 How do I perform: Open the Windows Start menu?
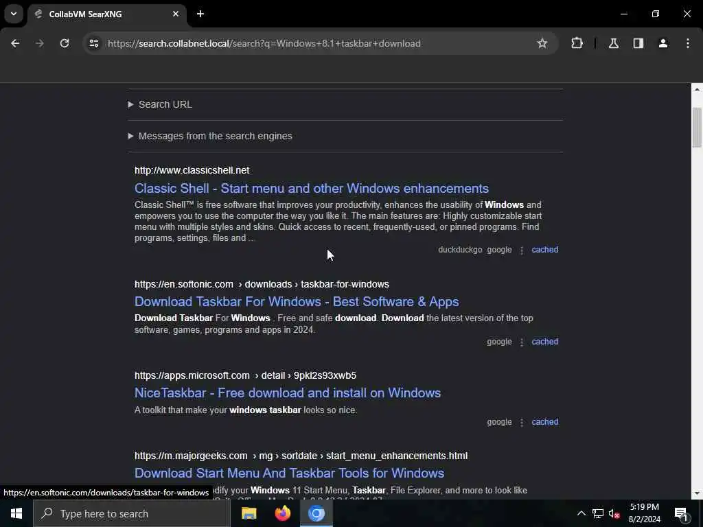click(16, 513)
